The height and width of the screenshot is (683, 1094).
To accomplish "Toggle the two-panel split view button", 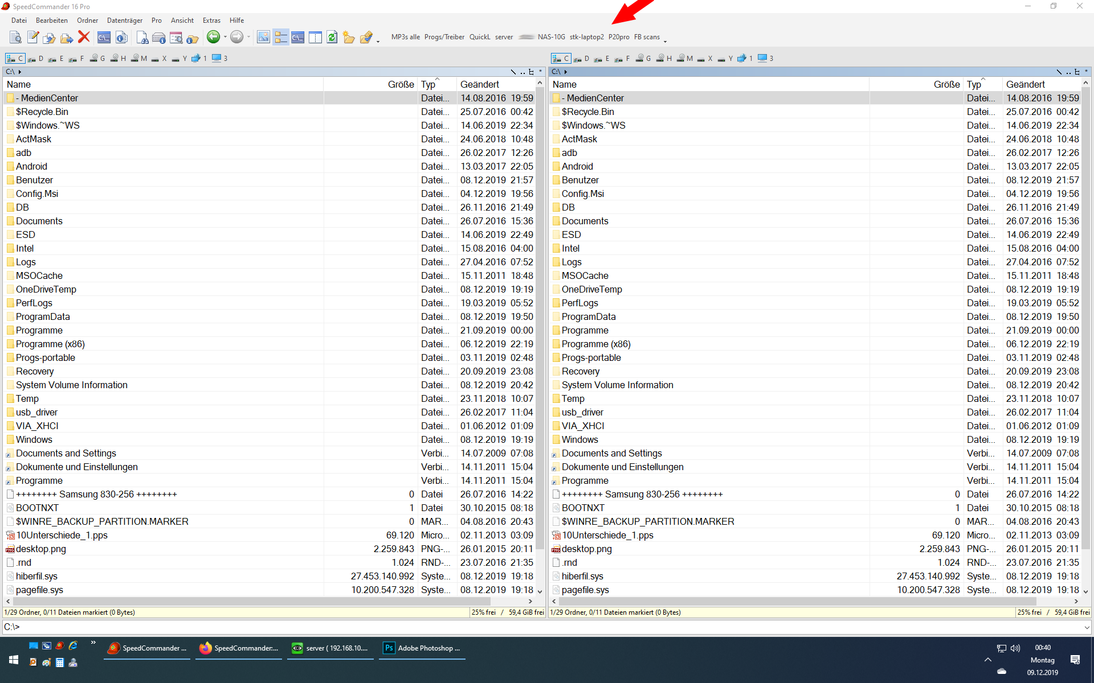I will 315,37.
